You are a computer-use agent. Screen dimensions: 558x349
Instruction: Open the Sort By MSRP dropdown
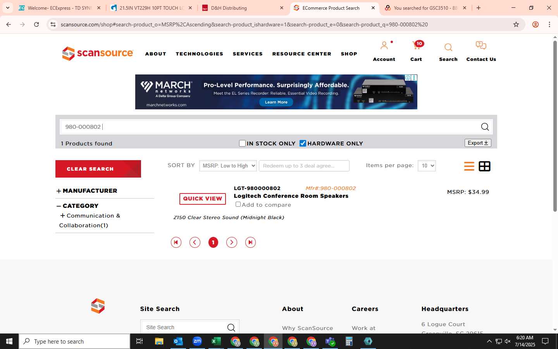pyautogui.click(x=228, y=166)
